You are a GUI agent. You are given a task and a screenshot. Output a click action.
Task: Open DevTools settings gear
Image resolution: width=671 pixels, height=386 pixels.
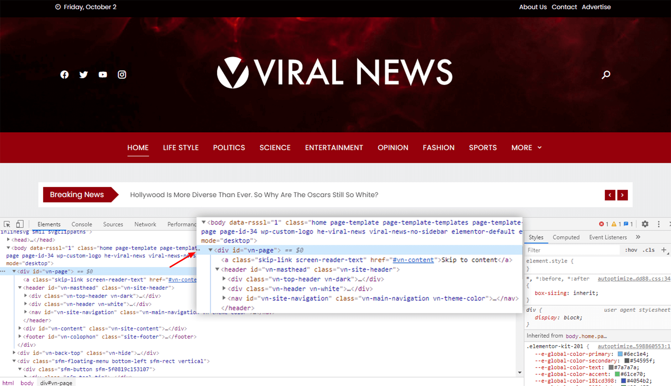[645, 224]
